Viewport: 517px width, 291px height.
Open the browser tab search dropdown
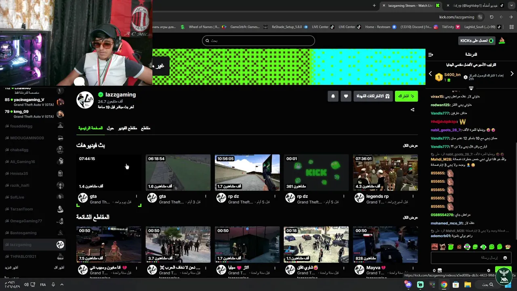coord(511,6)
